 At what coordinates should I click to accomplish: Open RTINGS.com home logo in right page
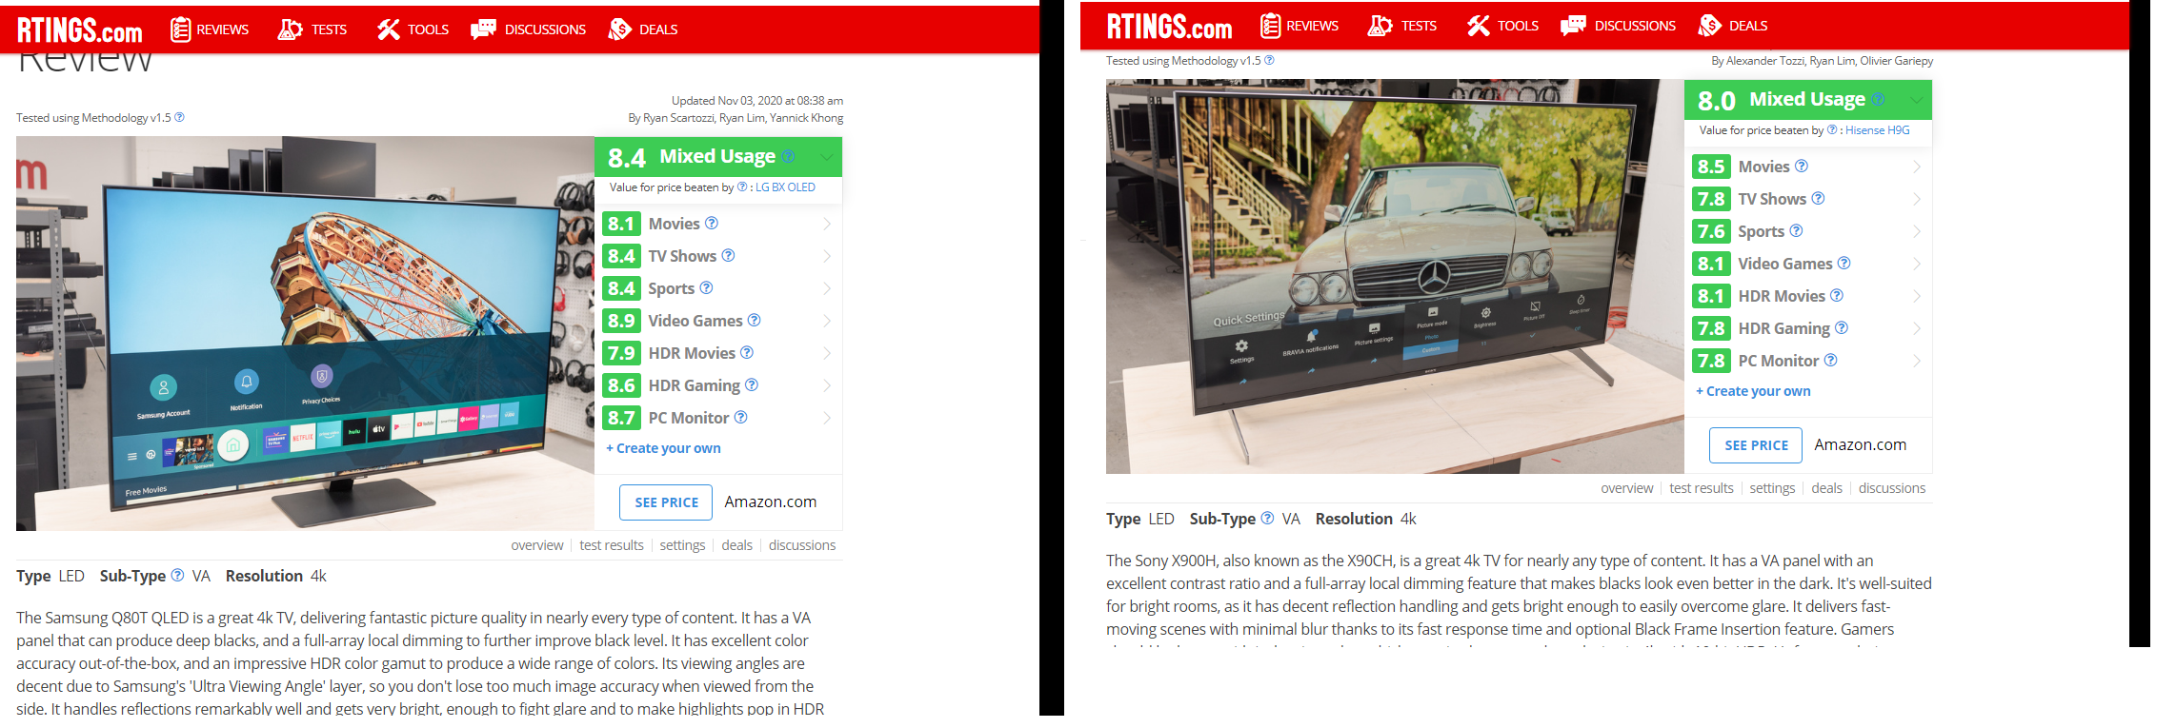(x=1169, y=27)
